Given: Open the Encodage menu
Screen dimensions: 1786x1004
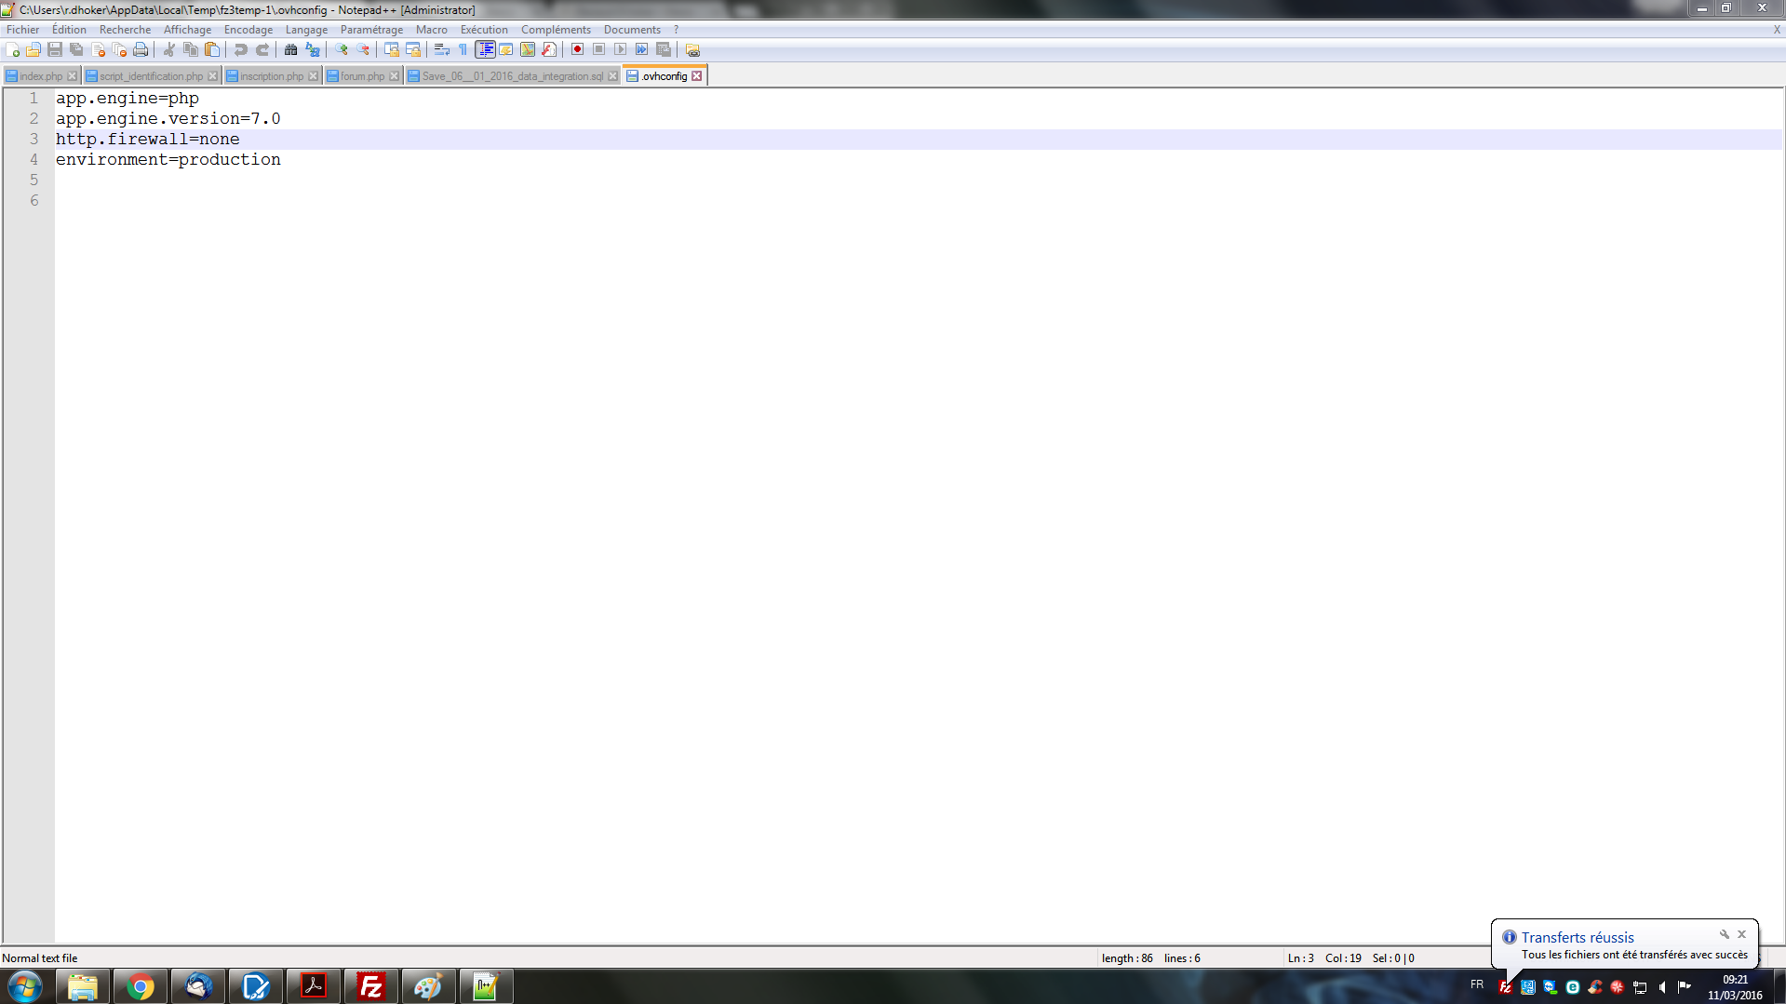Looking at the screenshot, I should (x=248, y=30).
